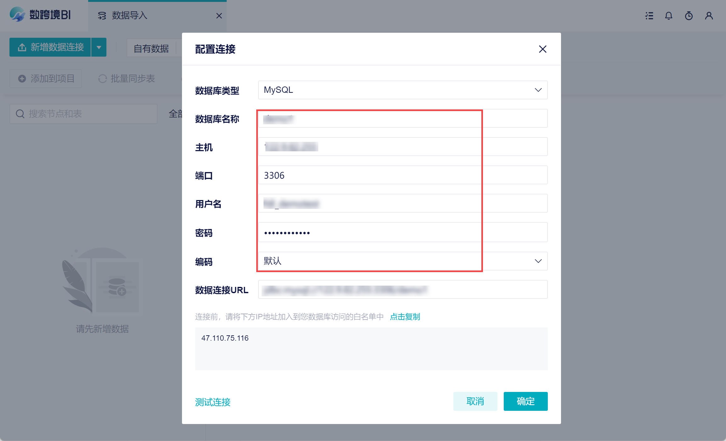Click the 端口 field showing 3306
The height and width of the screenshot is (441, 726).
click(402, 175)
